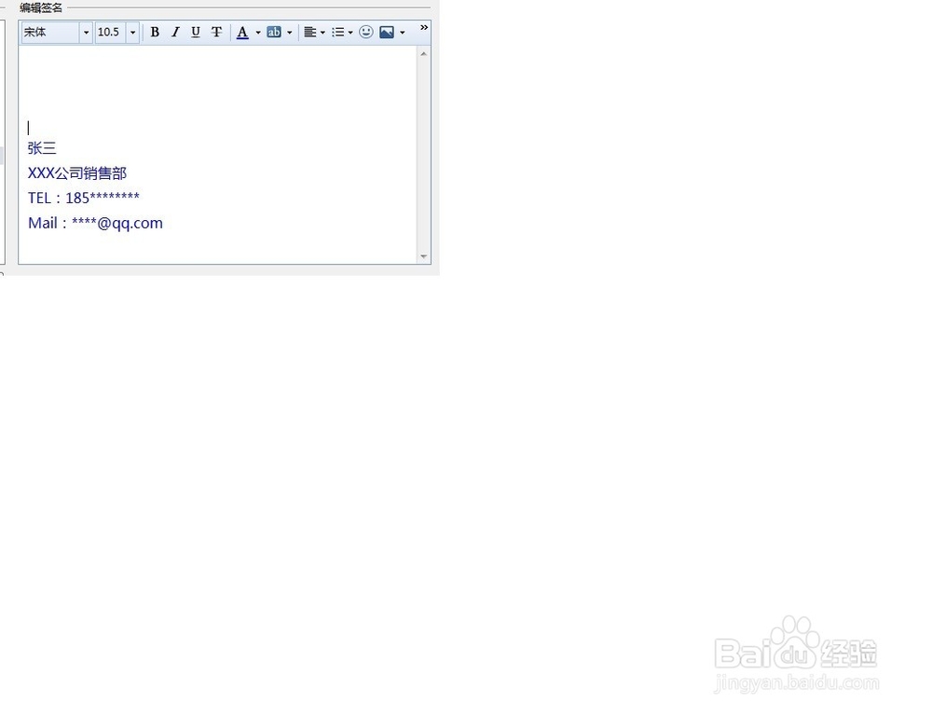The height and width of the screenshot is (715, 932).
Task: Click the insert image icon
Action: [x=387, y=32]
